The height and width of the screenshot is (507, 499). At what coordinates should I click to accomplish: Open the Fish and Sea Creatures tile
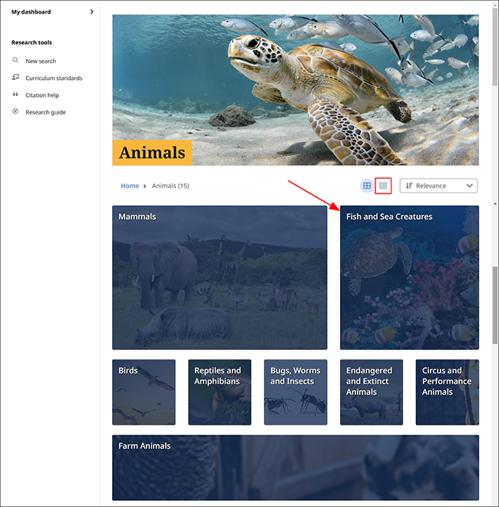[409, 277]
